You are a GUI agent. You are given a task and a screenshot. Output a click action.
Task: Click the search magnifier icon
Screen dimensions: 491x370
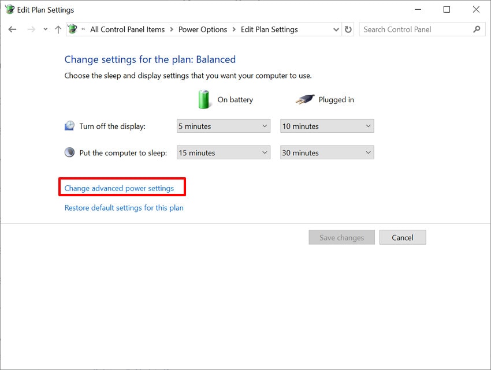tap(477, 29)
